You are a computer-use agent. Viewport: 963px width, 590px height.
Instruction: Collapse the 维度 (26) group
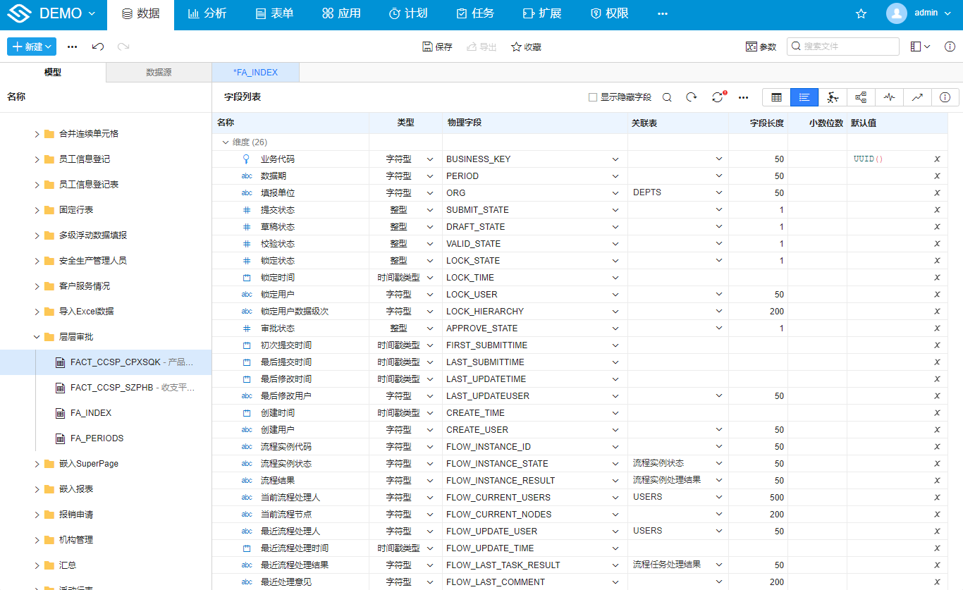click(226, 142)
